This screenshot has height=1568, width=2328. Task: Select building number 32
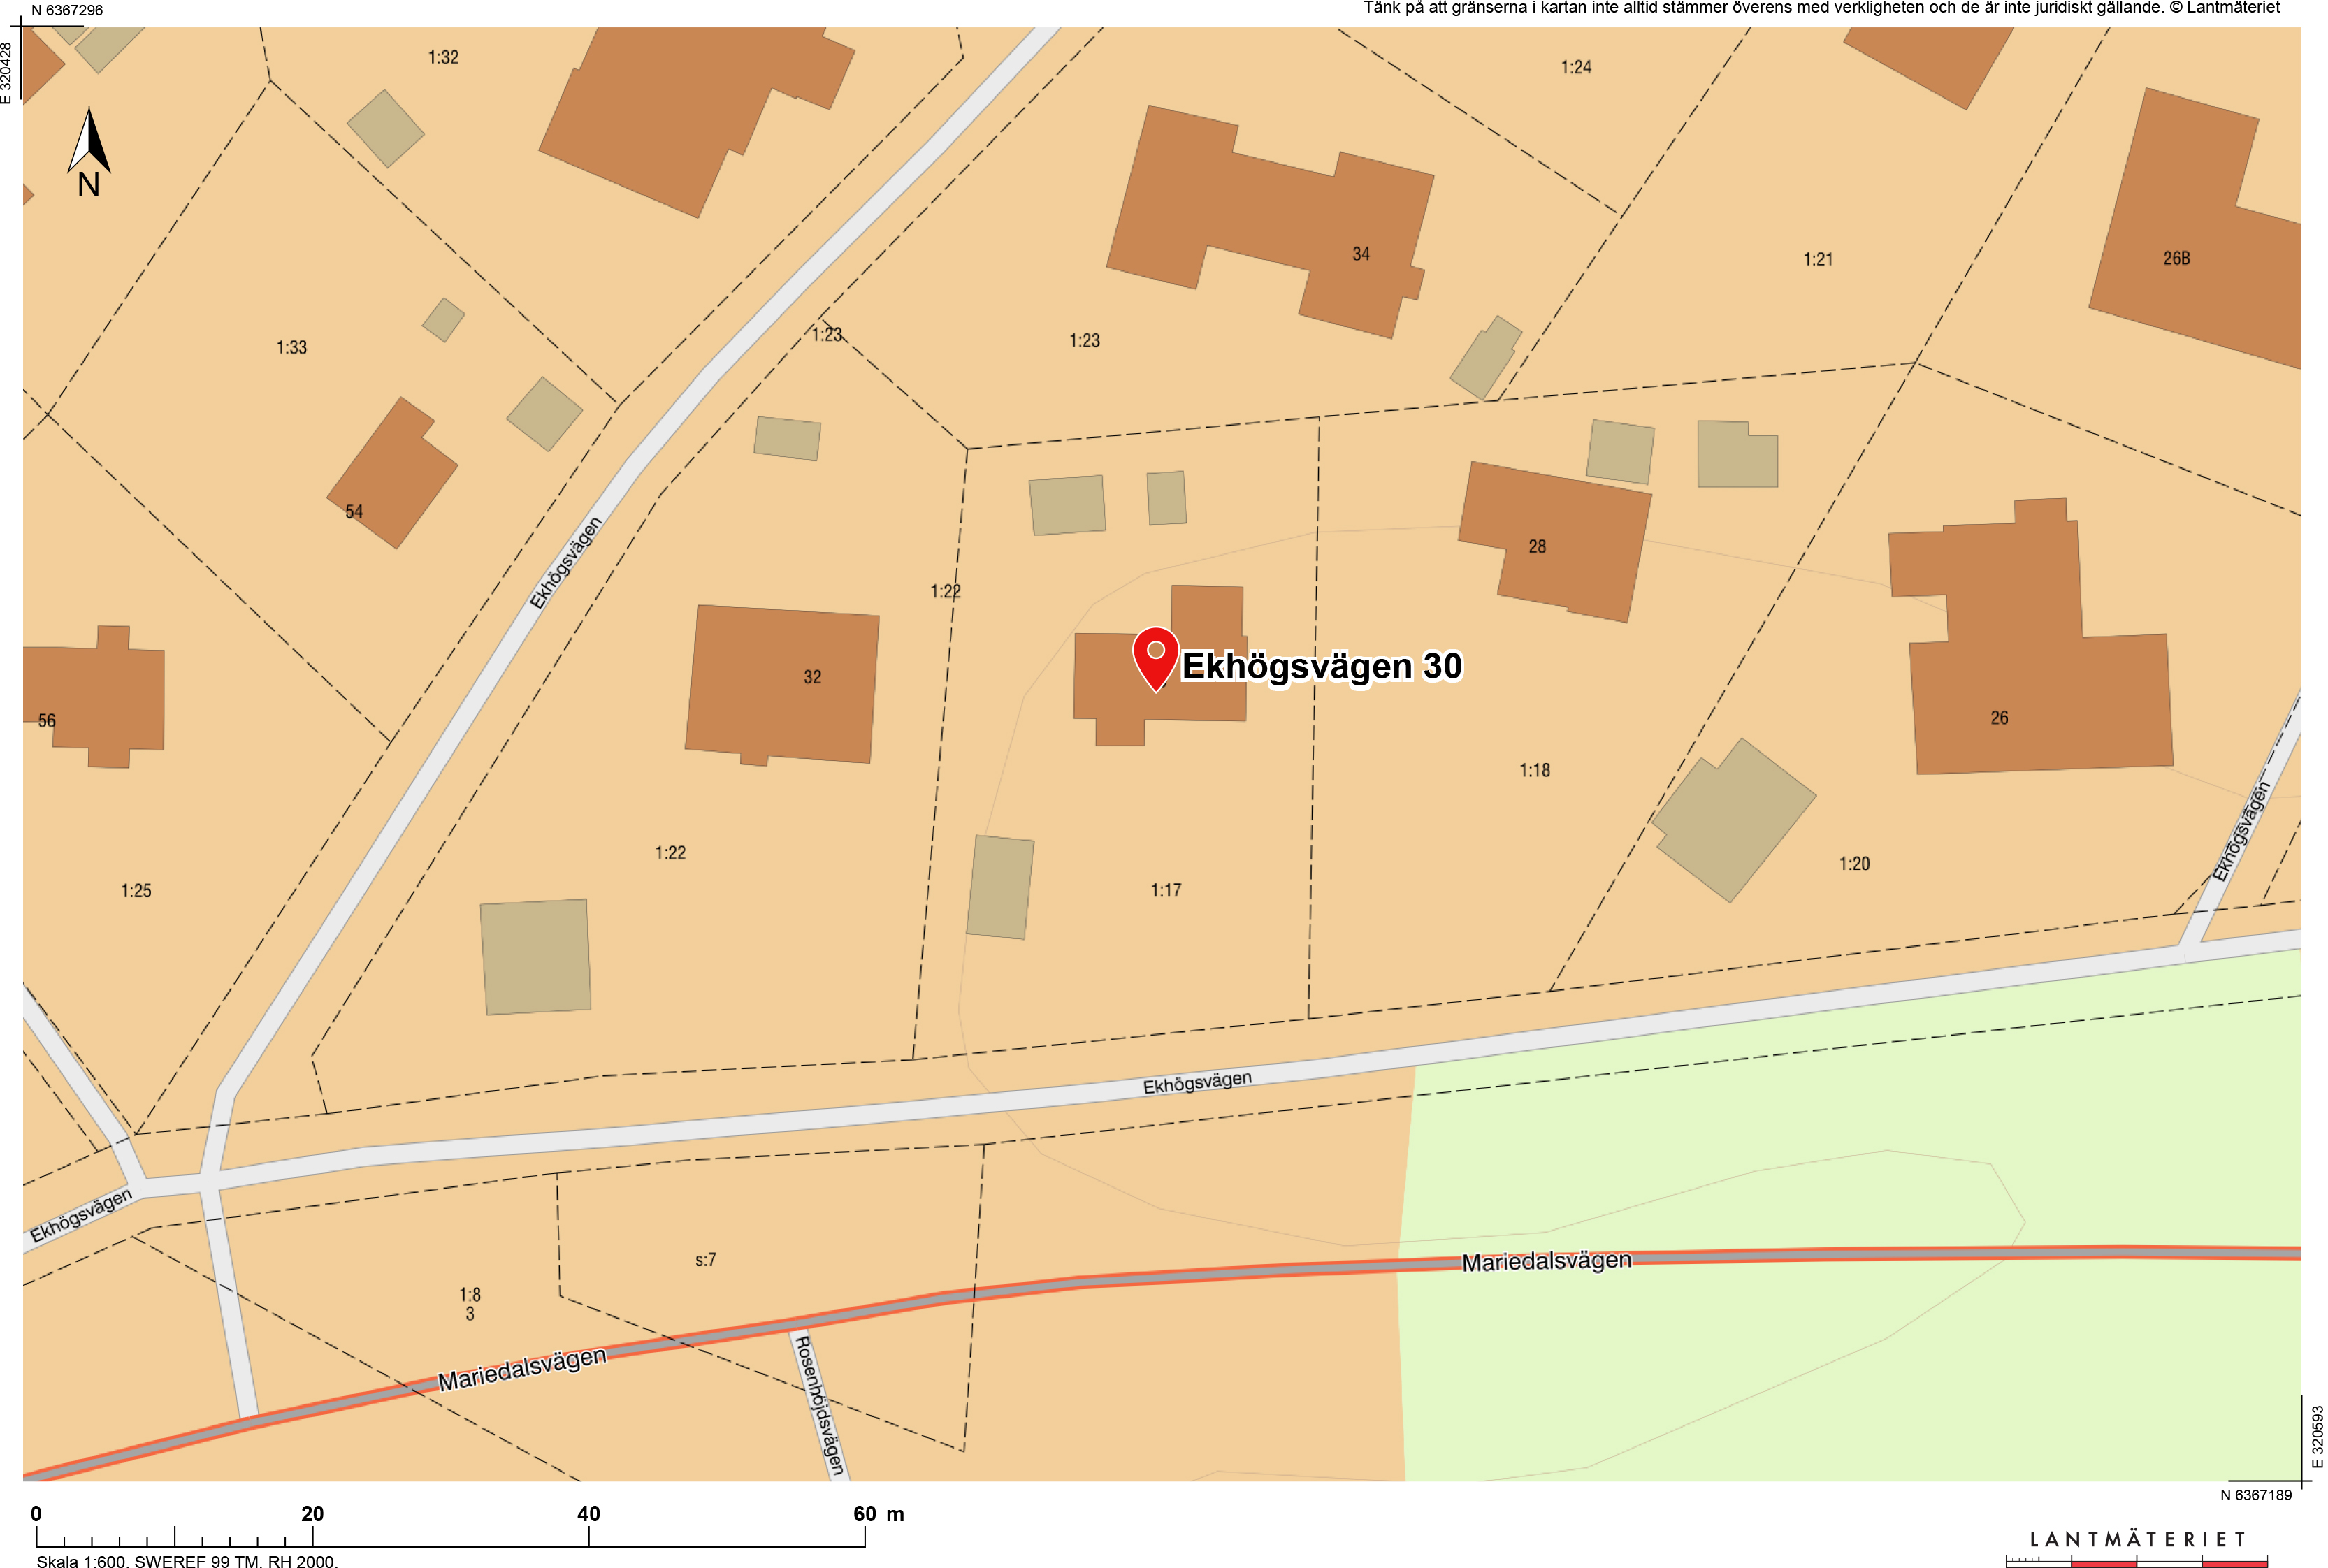(x=812, y=678)
